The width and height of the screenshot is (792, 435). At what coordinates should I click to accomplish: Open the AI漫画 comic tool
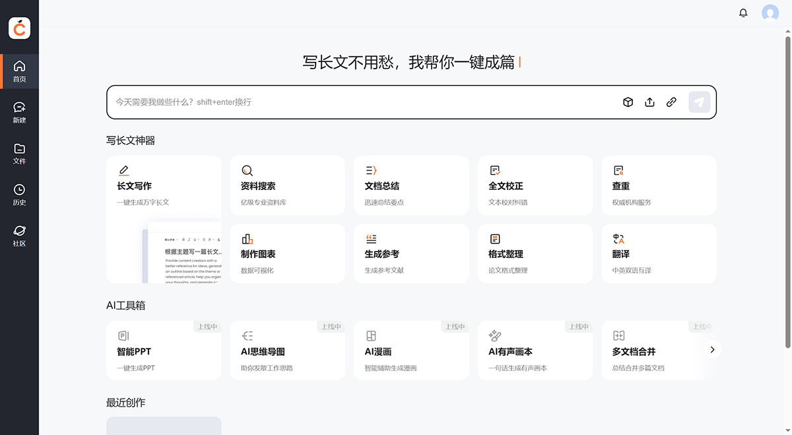411,350
